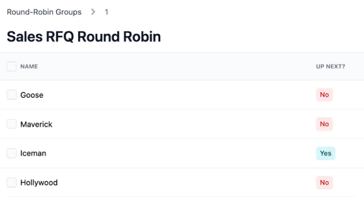Click the Sales RFQ Round Robin title

[x=84, y=36]
